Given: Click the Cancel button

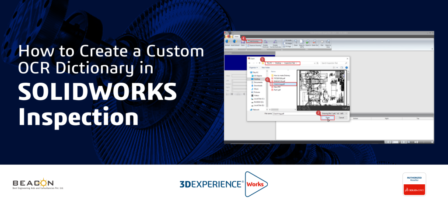Looking at the screenshot, I should point(341,118).
